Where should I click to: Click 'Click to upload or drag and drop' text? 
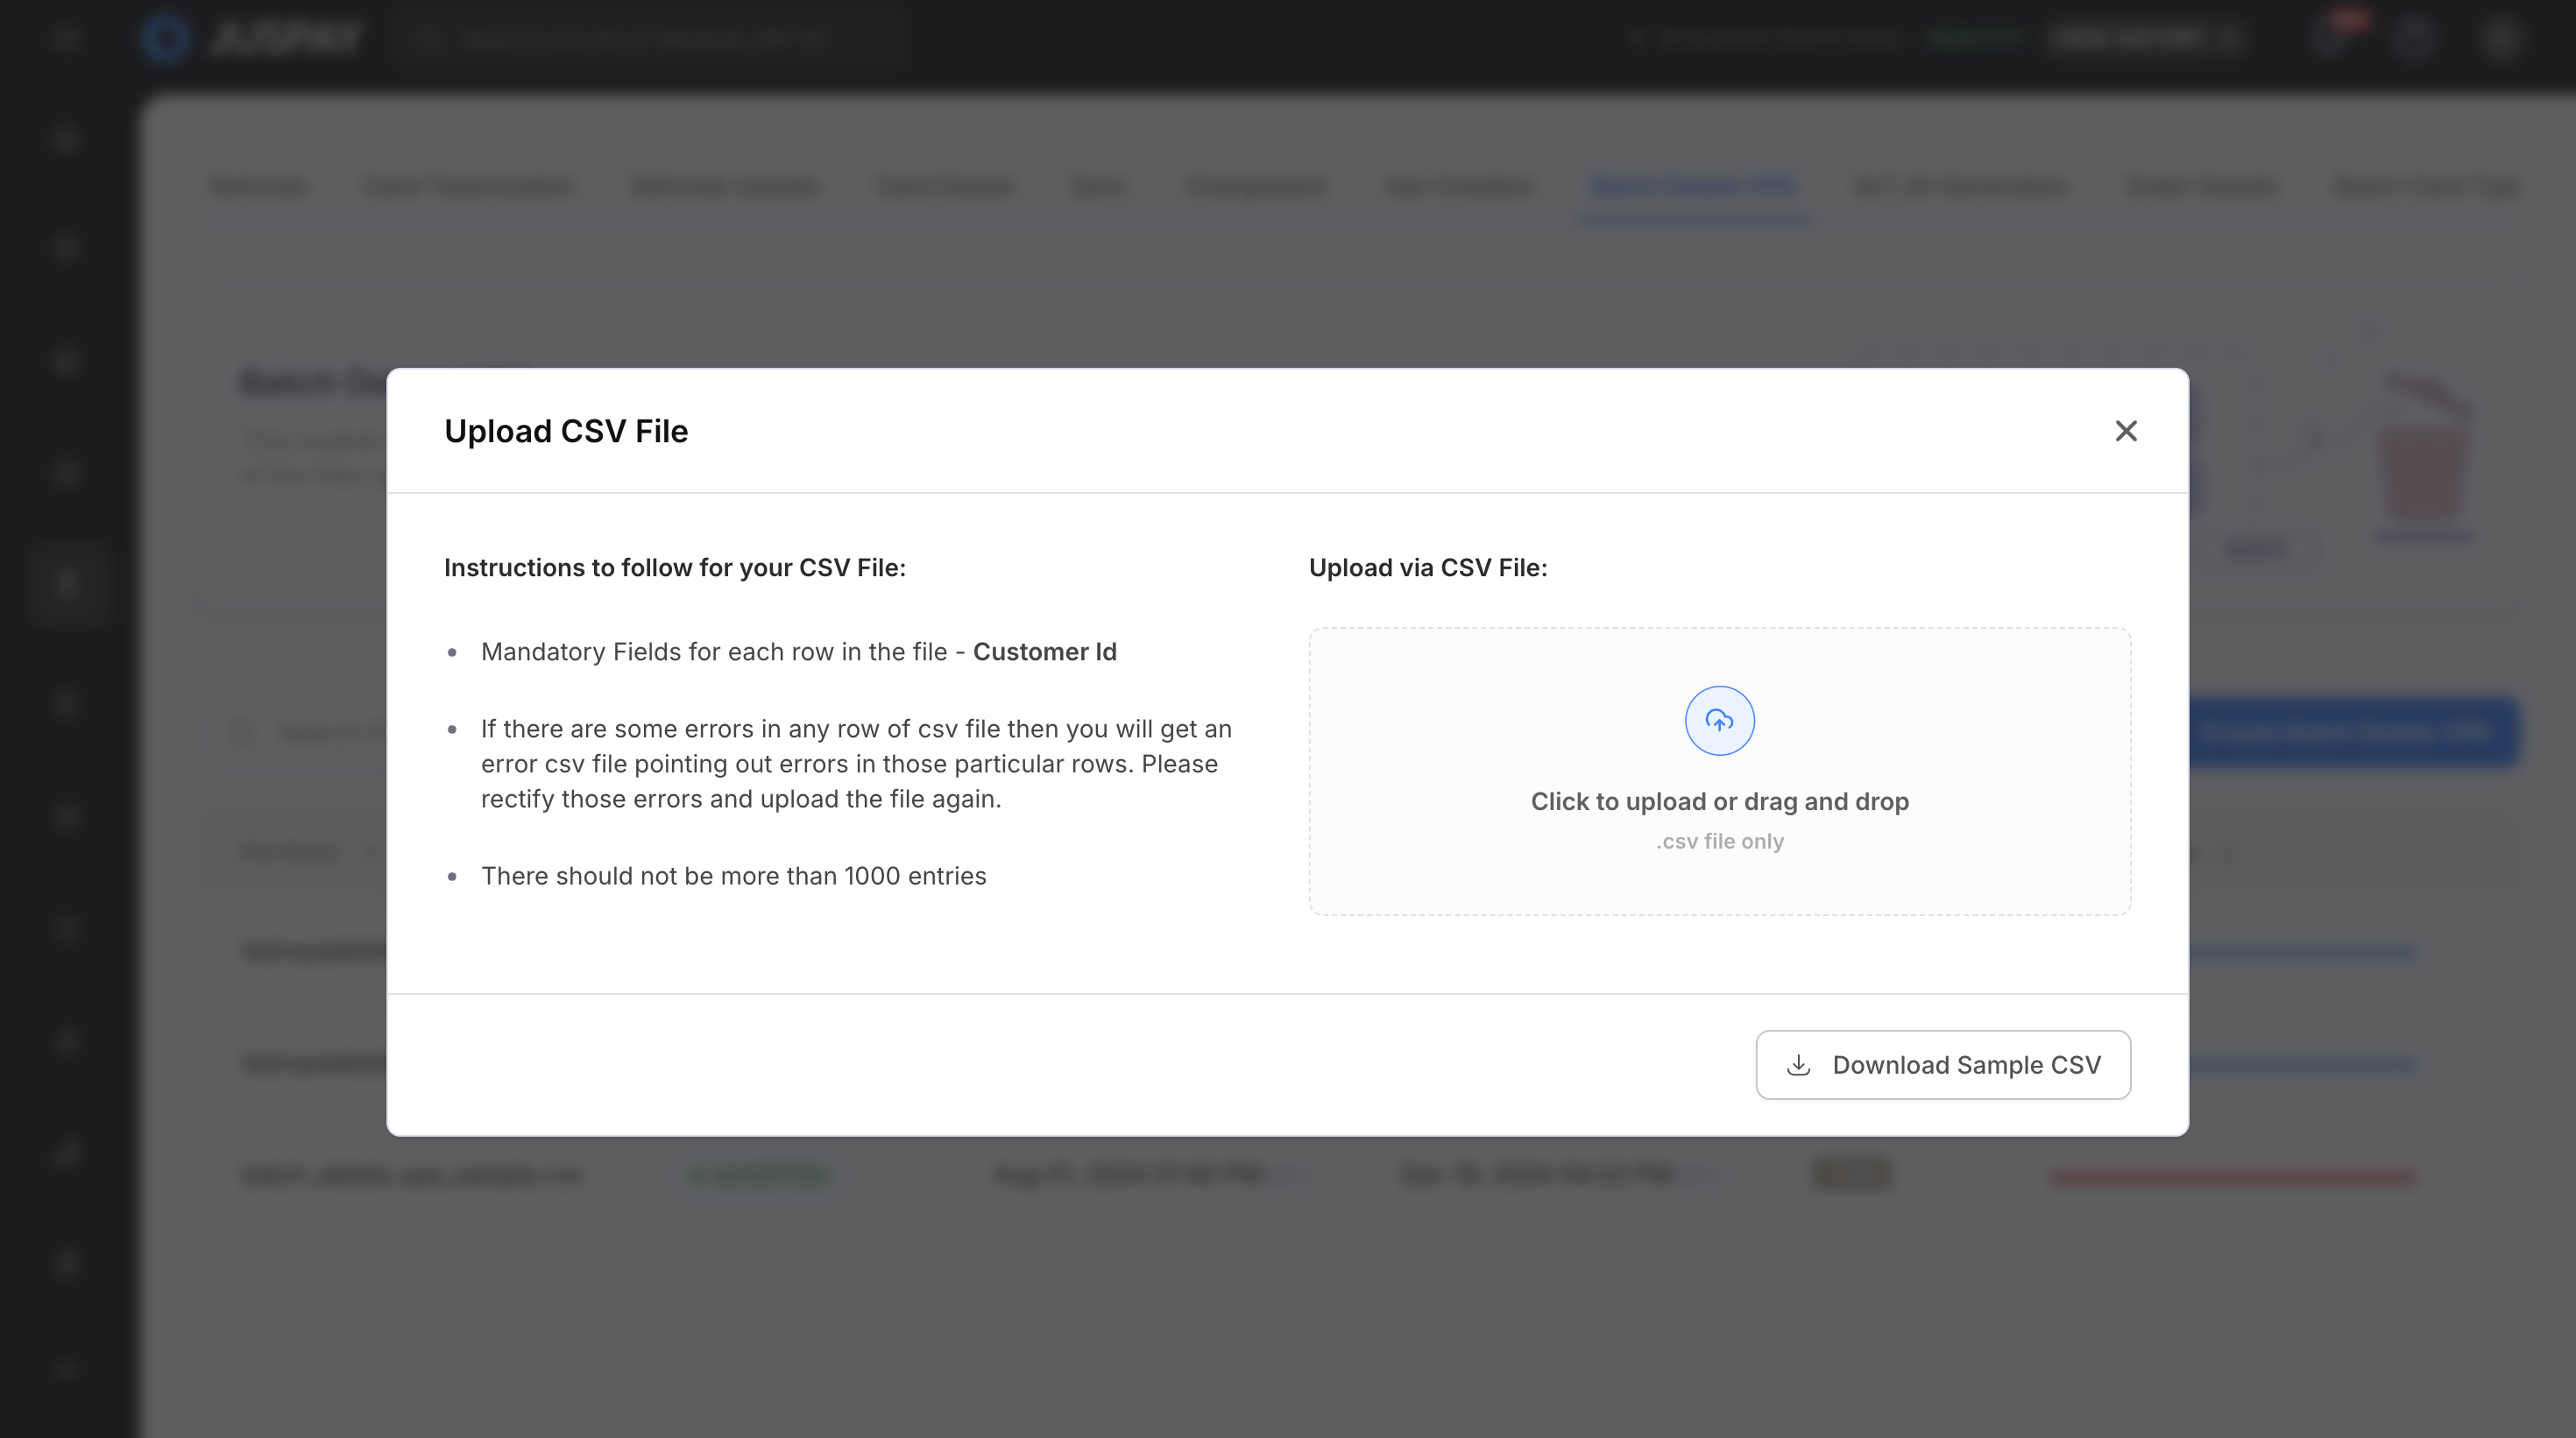(1719, 801)
